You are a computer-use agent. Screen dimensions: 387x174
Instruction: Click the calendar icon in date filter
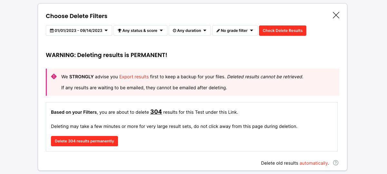tap(52, 31)
